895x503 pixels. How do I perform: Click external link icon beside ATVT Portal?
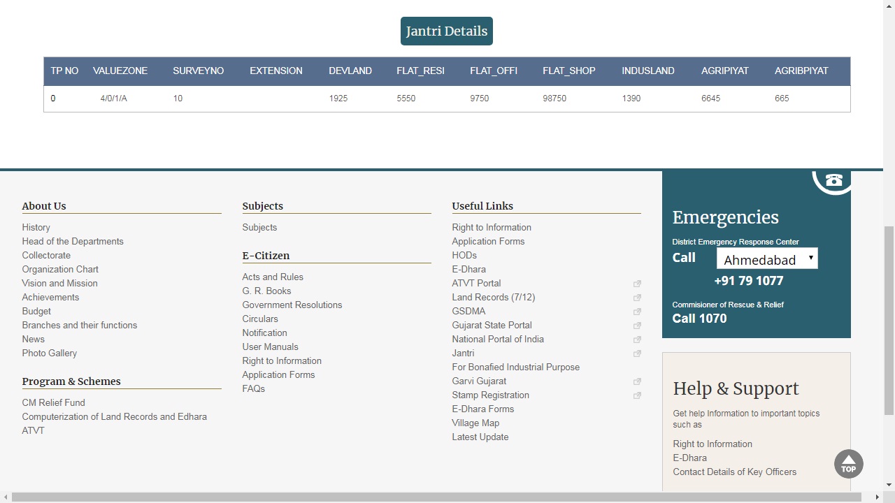637,284
